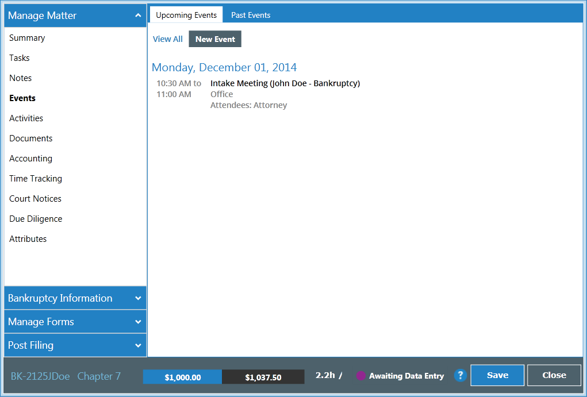Expand the Post Filing section
Image resolution: width=587 pixels, height=397 pixels.
[75, 345]
